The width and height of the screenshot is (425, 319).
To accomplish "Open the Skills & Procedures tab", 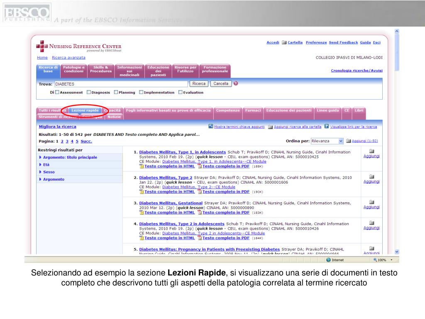I will (x=101, y=69).
